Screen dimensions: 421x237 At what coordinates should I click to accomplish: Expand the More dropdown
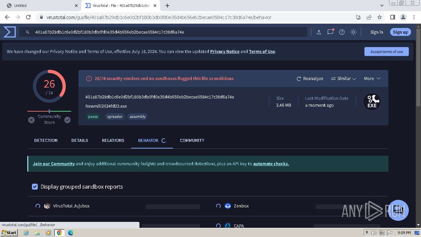pos(372,79)
